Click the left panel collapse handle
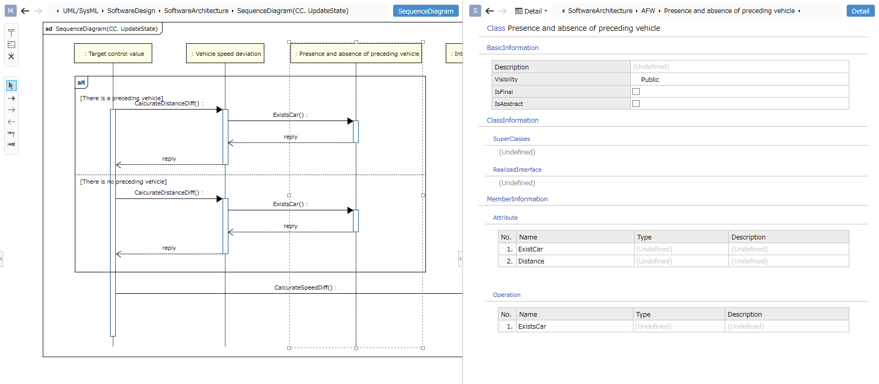The image size is (879, 384). 2,259
